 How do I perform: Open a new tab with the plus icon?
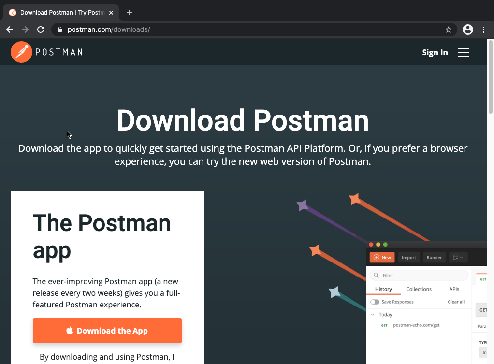pyautogui.click(x=129, y=13)
